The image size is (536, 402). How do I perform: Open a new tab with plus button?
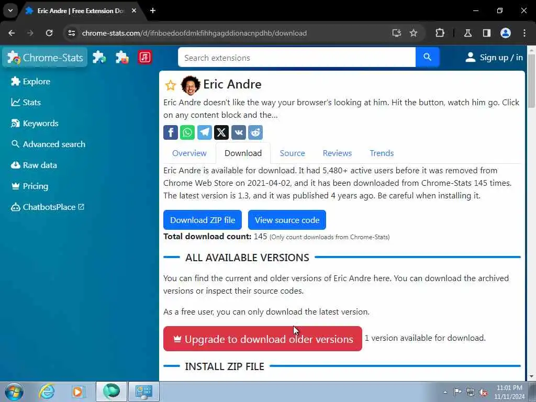point(153,10)
